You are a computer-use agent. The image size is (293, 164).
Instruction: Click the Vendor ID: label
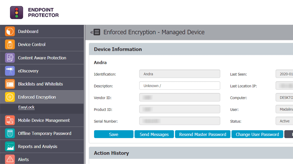[103, 98]
